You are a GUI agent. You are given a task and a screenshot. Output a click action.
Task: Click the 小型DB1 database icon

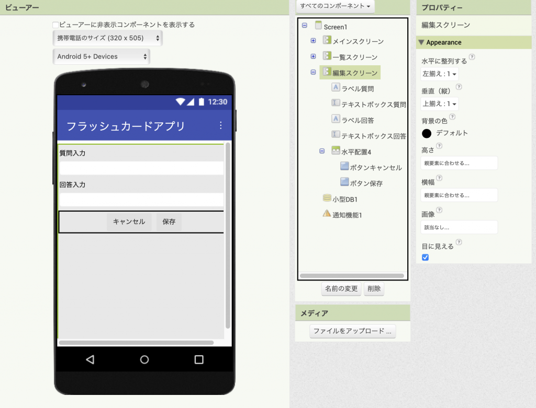tap(327, 198)
